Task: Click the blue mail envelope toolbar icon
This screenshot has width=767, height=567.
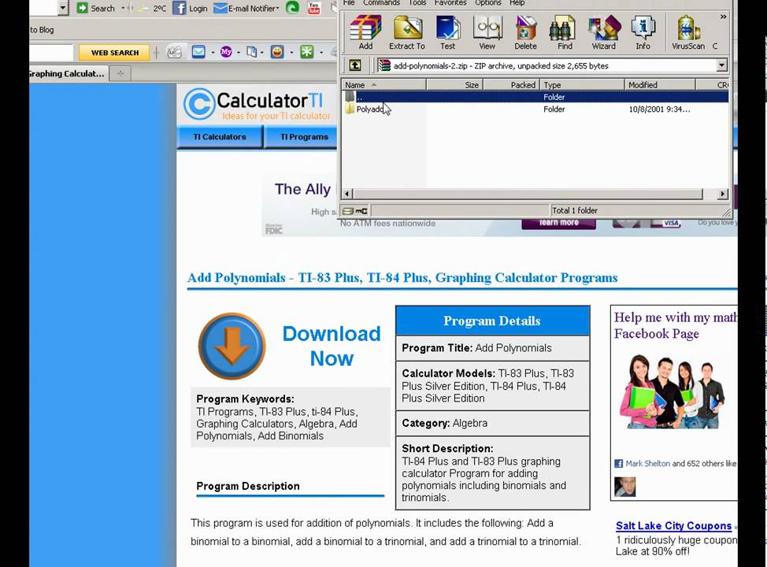Action: pyautogui.click(x=198, y=51)
